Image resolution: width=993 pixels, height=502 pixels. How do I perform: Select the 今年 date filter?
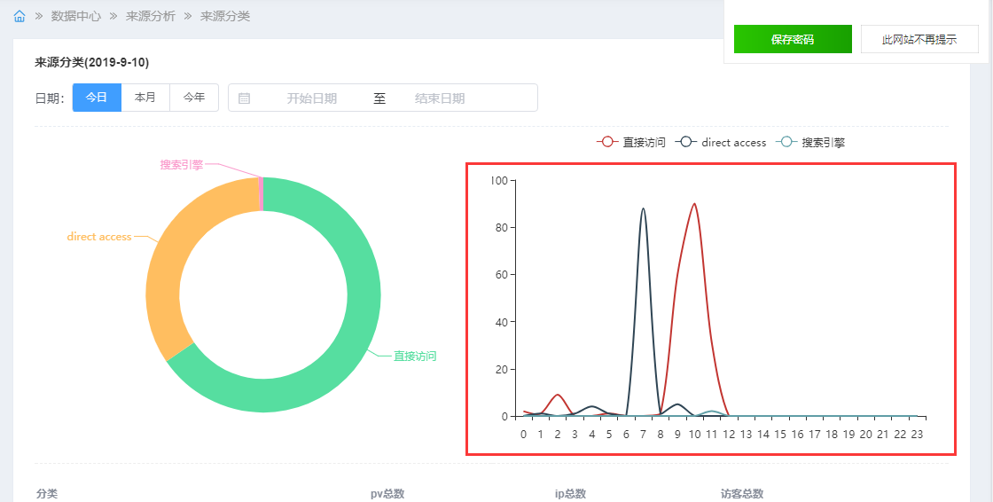[x=194, y=98]
